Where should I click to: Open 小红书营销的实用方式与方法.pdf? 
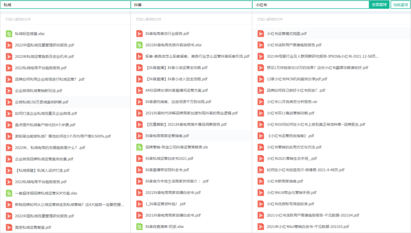[294, 147]
